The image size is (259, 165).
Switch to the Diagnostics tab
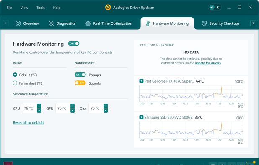(62, 23)
